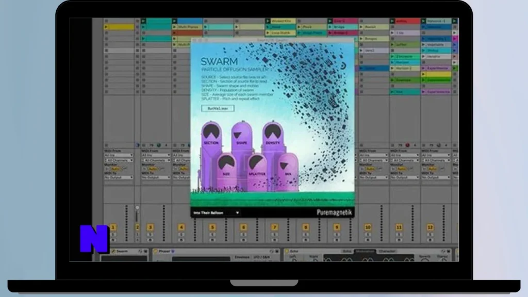Click the Phaser device hot-swap icon
528x297 pixels.
[272, 251]
